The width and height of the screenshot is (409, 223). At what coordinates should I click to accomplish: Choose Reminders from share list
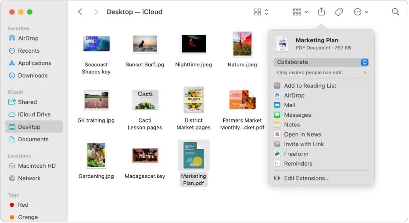coord(298,163)
